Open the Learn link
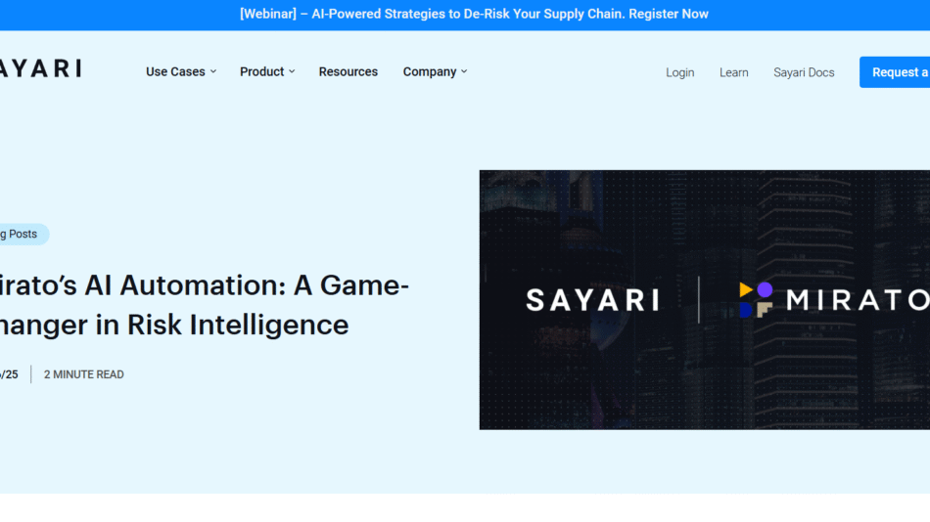This screenshot has height=522, width=930. point(733,72)
